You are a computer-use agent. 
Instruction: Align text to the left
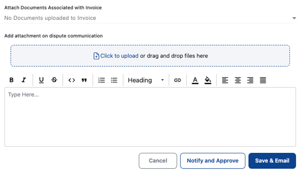pyautogui.click(x=225, y=80)
